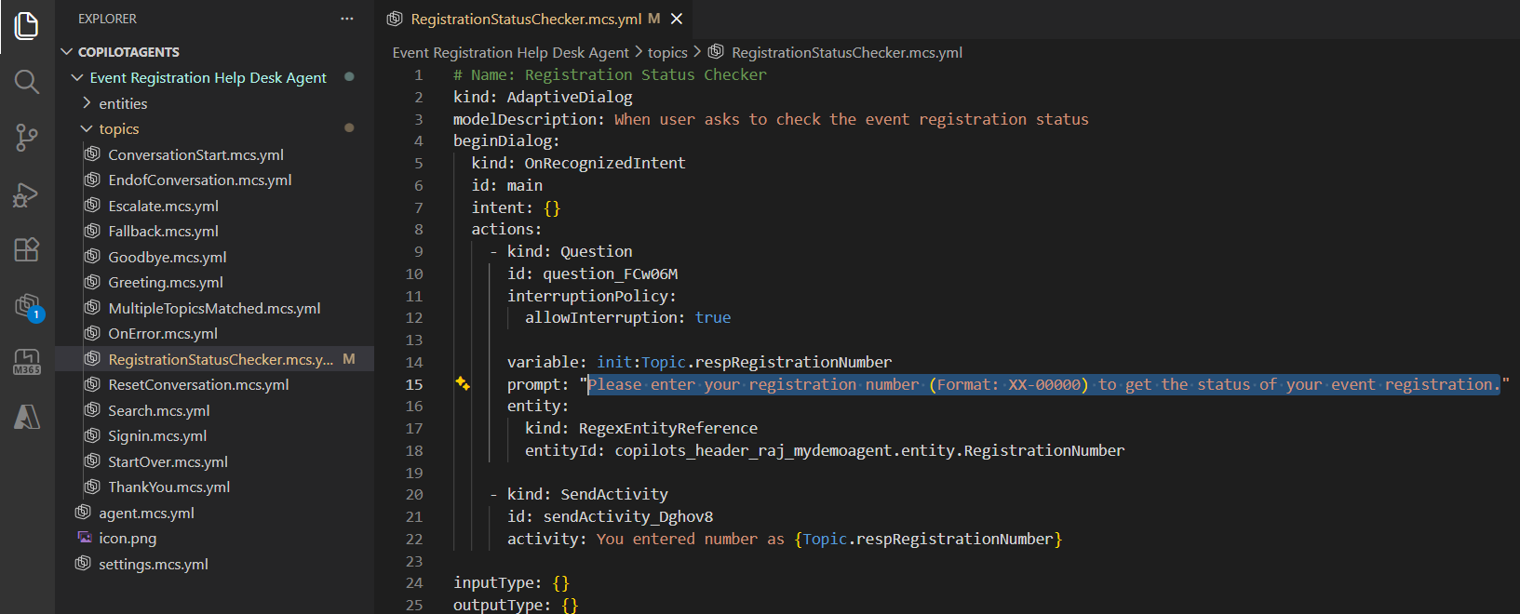Open the Azure view icon
Viewport: 1520px width, 614px height.
click(x=27, y=417)
